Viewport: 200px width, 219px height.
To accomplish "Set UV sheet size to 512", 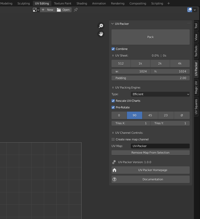I will pyautogui.click(x=121, y=63).
